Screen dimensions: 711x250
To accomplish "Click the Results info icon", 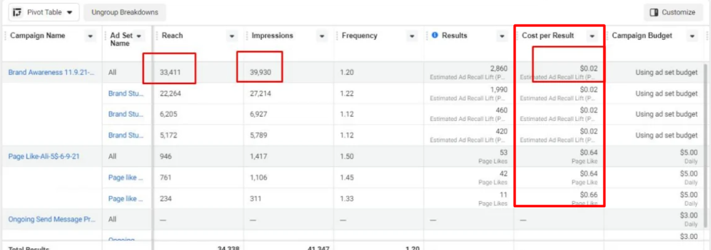I will [435, 36].
